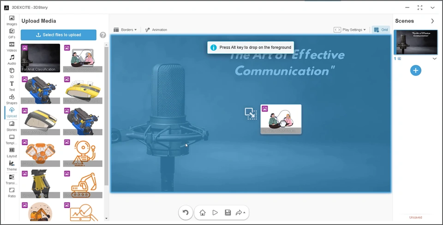Open the Borders dropdown

click(125, 29)
